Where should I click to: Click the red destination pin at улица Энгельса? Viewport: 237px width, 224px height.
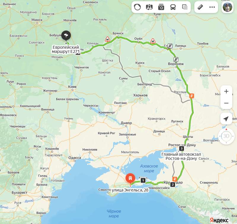130,178
